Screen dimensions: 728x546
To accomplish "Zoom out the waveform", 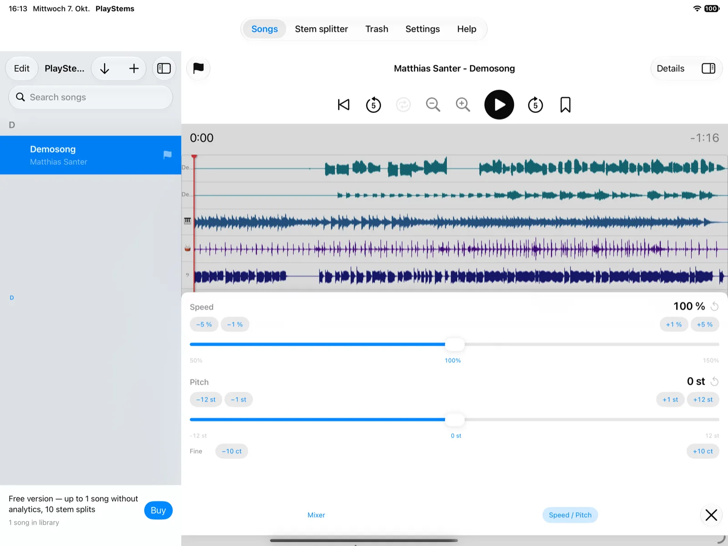I will 433,105.
